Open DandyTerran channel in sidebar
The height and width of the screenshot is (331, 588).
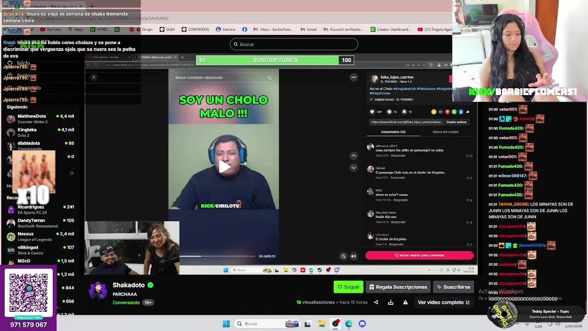pyautogui.click(x=40, y=223)
